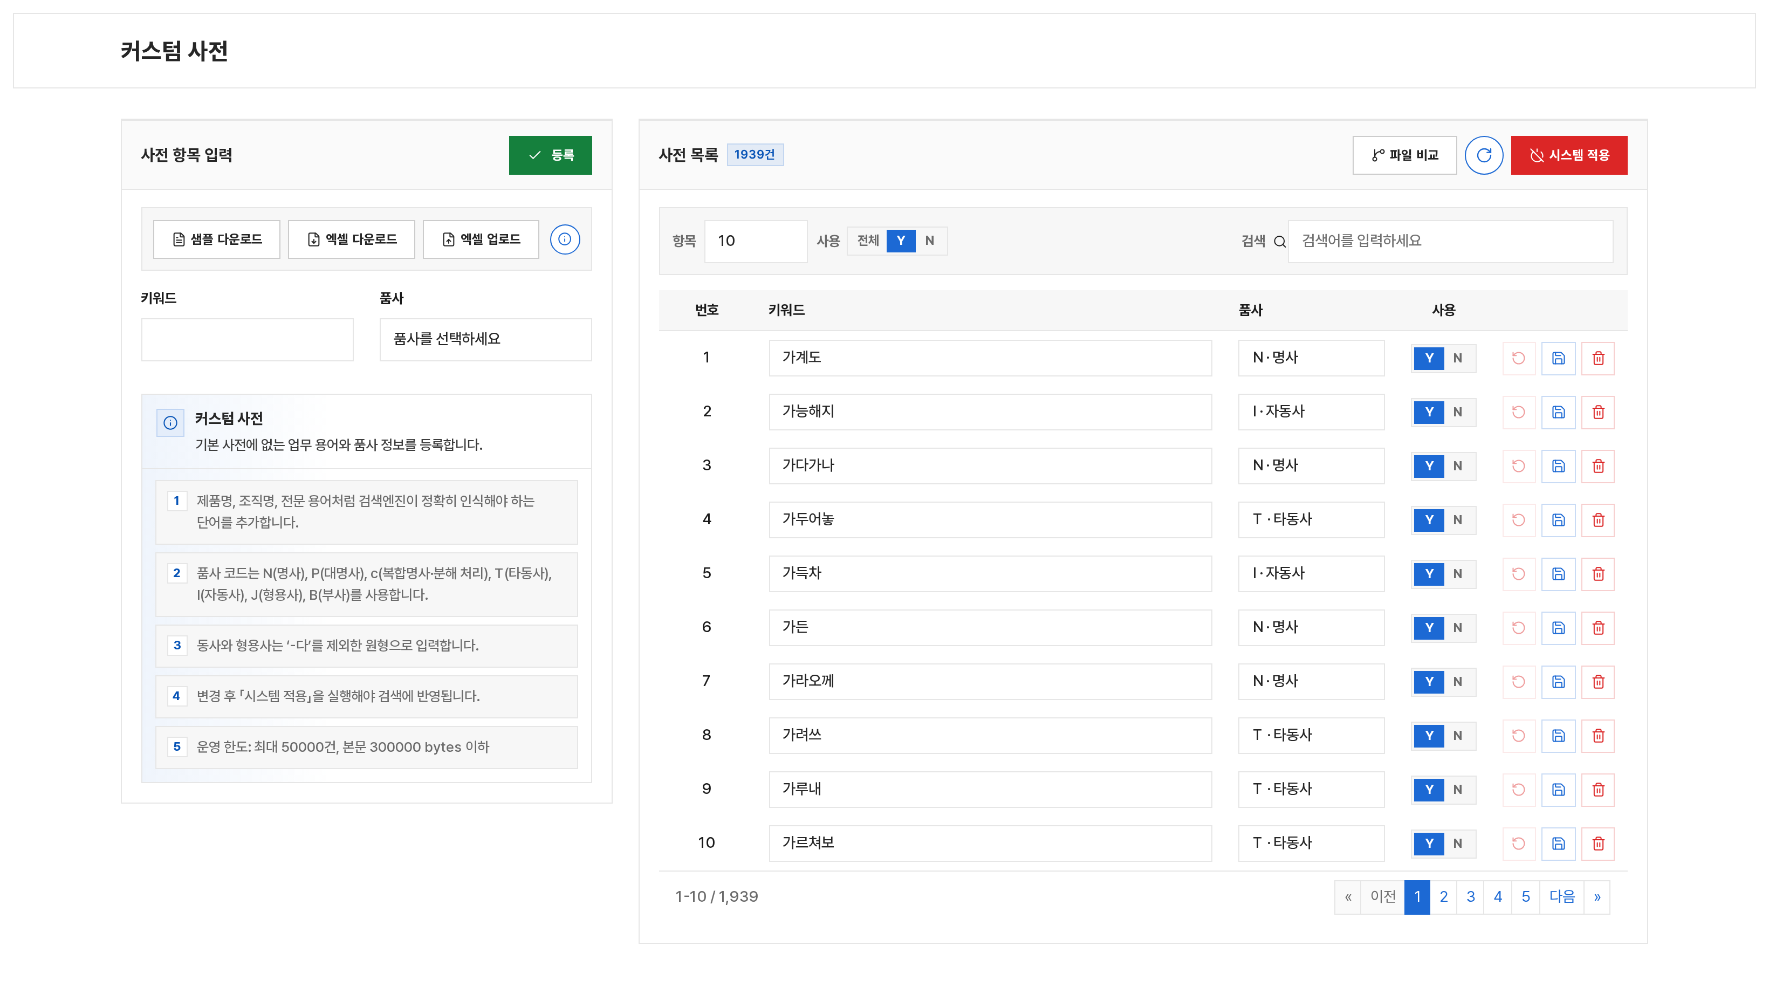
Task: Delete the 가루내 entry
Action: (1598, 790)
